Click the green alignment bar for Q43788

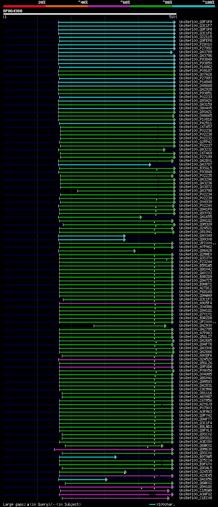pyautogui.click(x=126, y=191)
